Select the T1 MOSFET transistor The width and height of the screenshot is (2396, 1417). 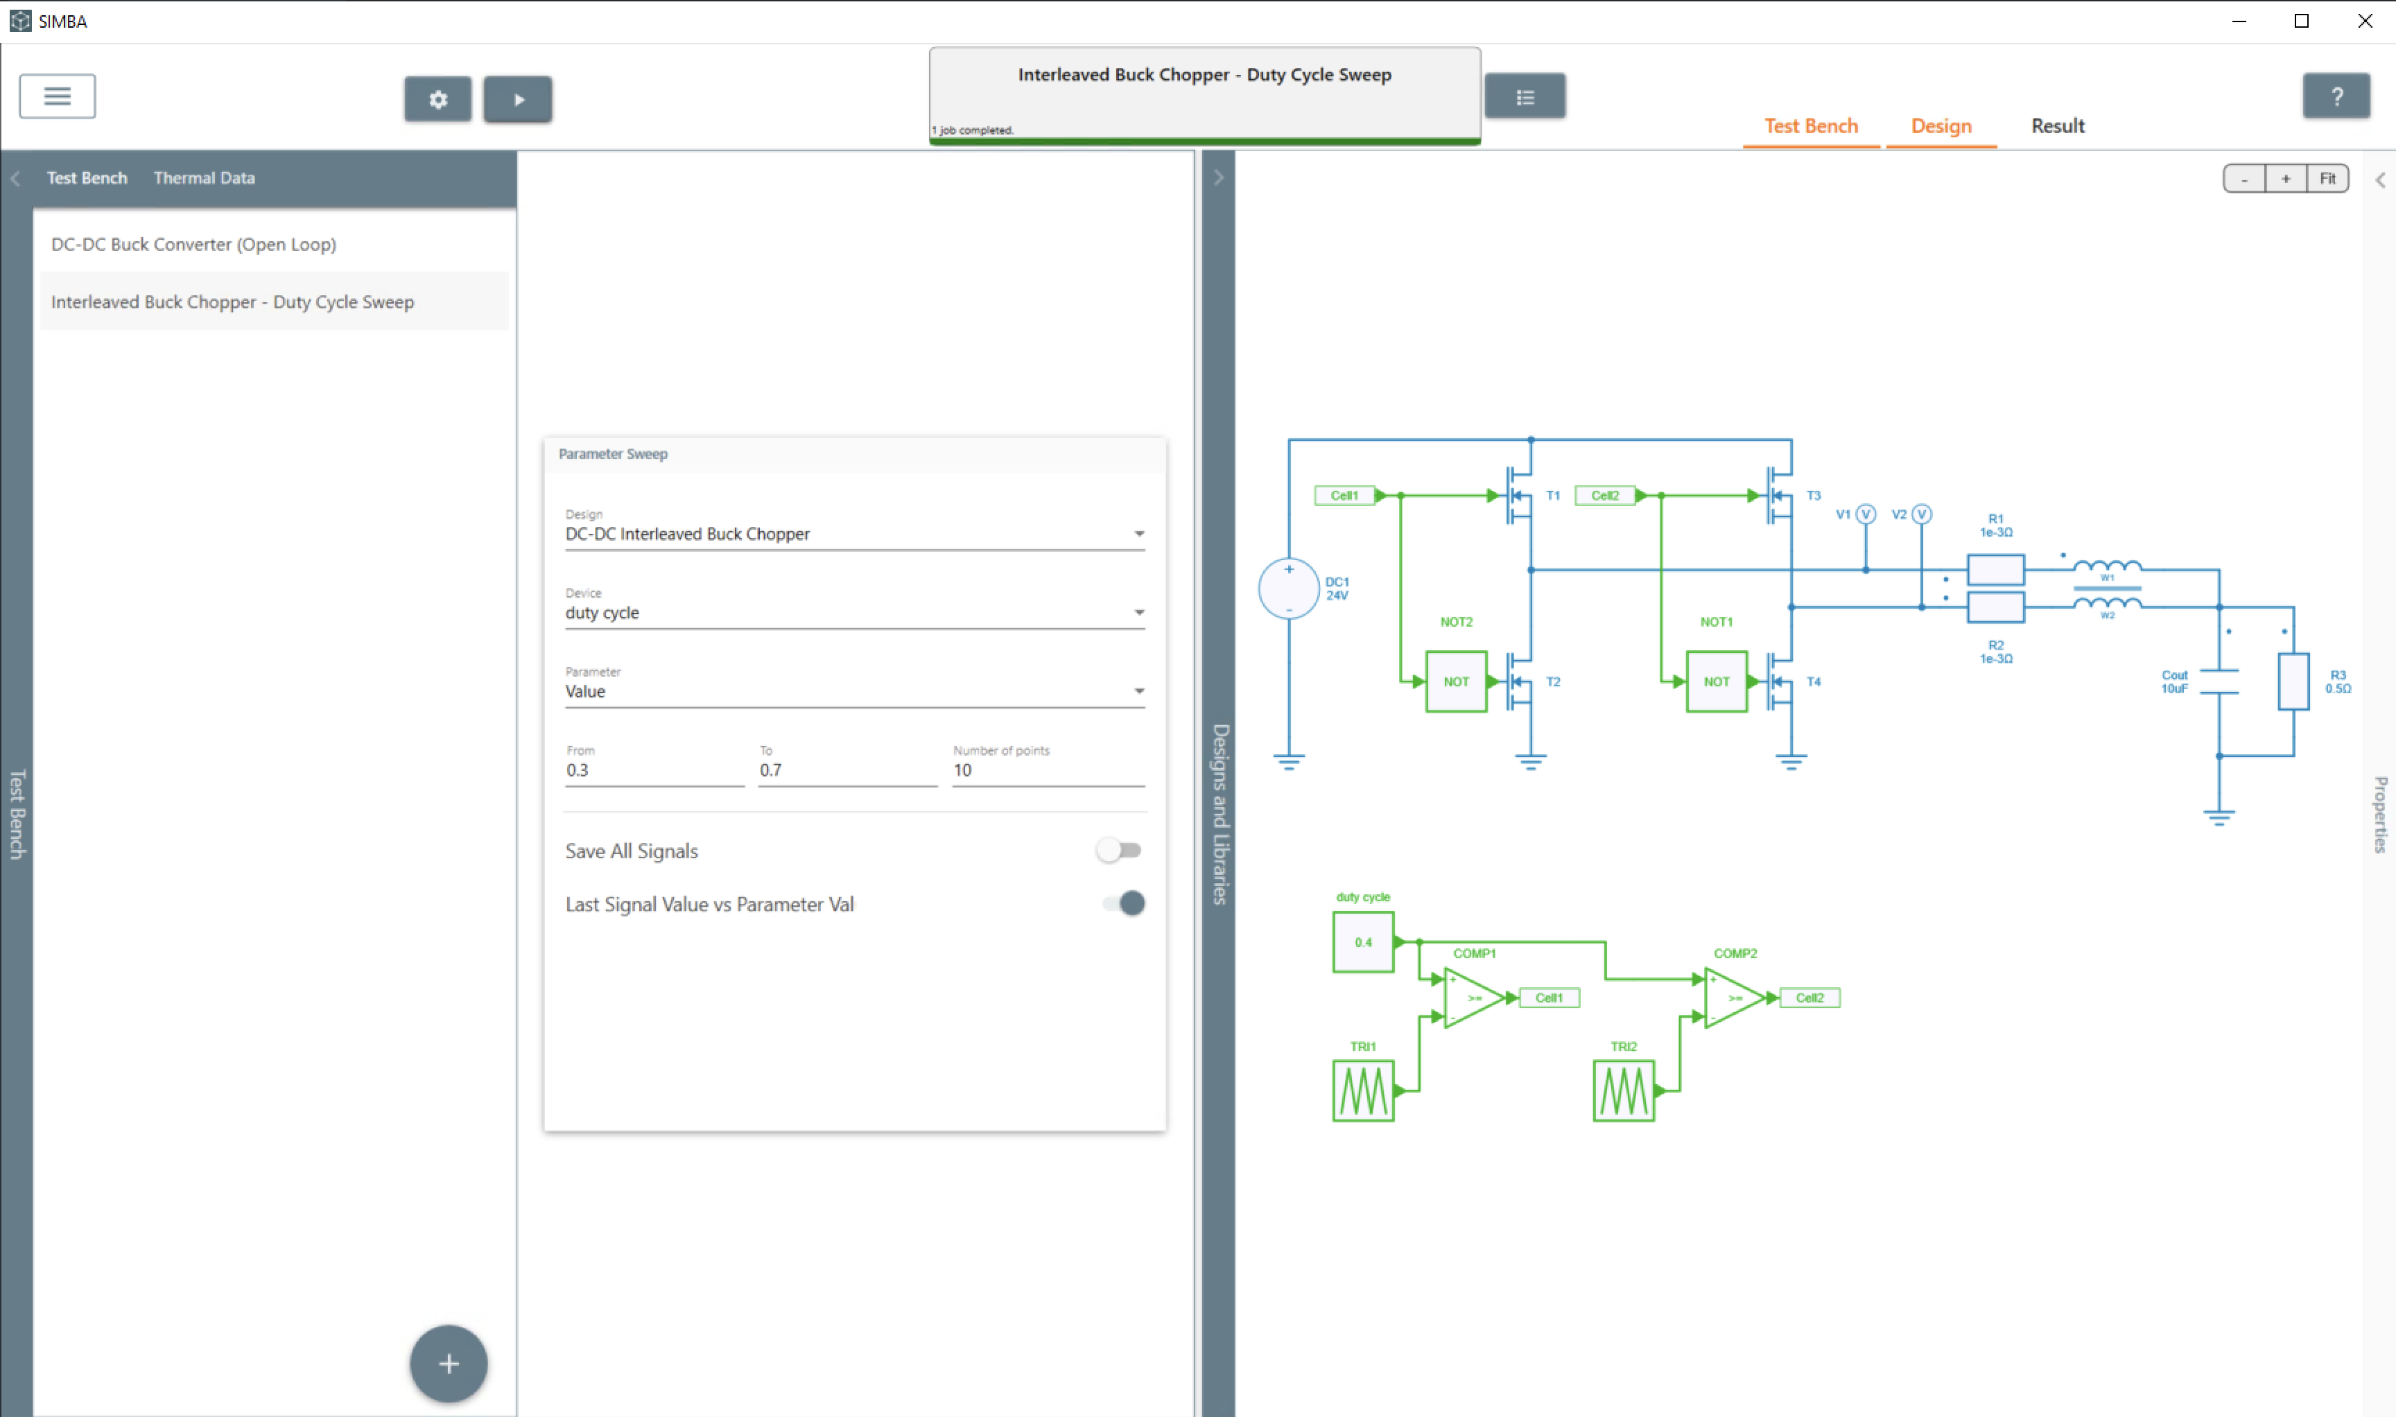1520,496
